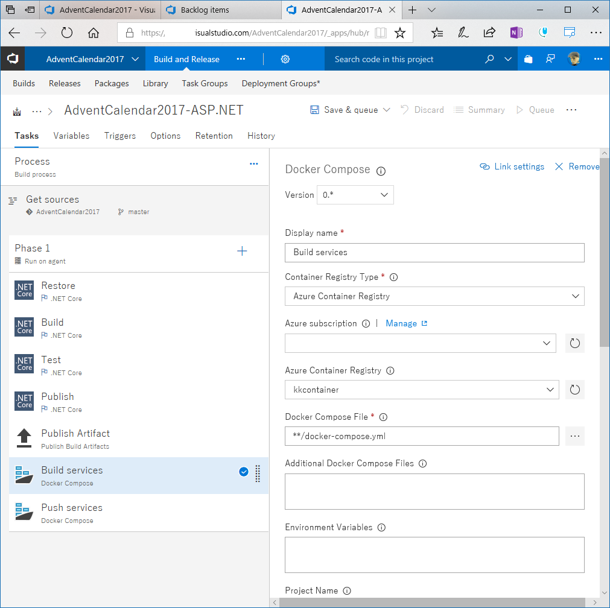Switch to the Options tab
The height and width of the screenshot is (608, 610).
[x=165, y=136]
